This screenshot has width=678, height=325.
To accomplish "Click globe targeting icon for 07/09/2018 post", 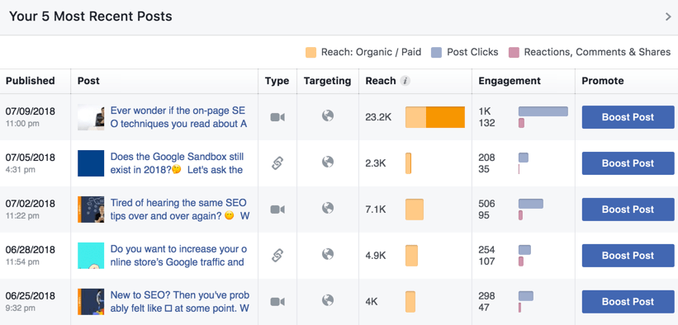I will [328, 115].
